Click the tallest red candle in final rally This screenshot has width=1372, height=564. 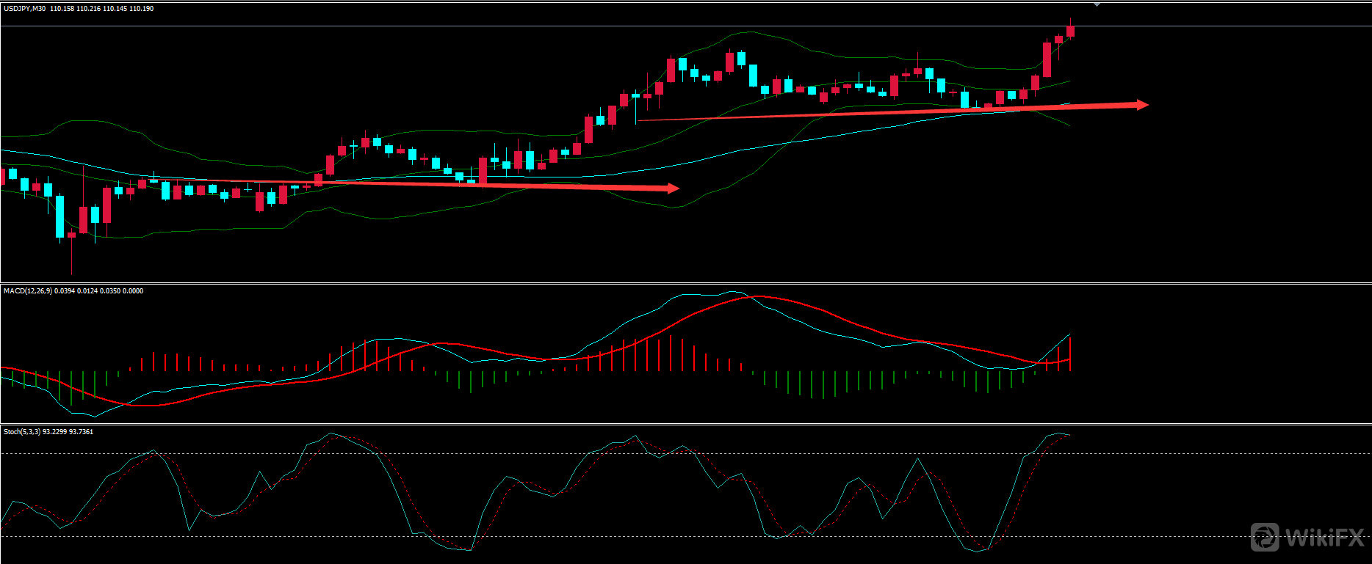1047,59
